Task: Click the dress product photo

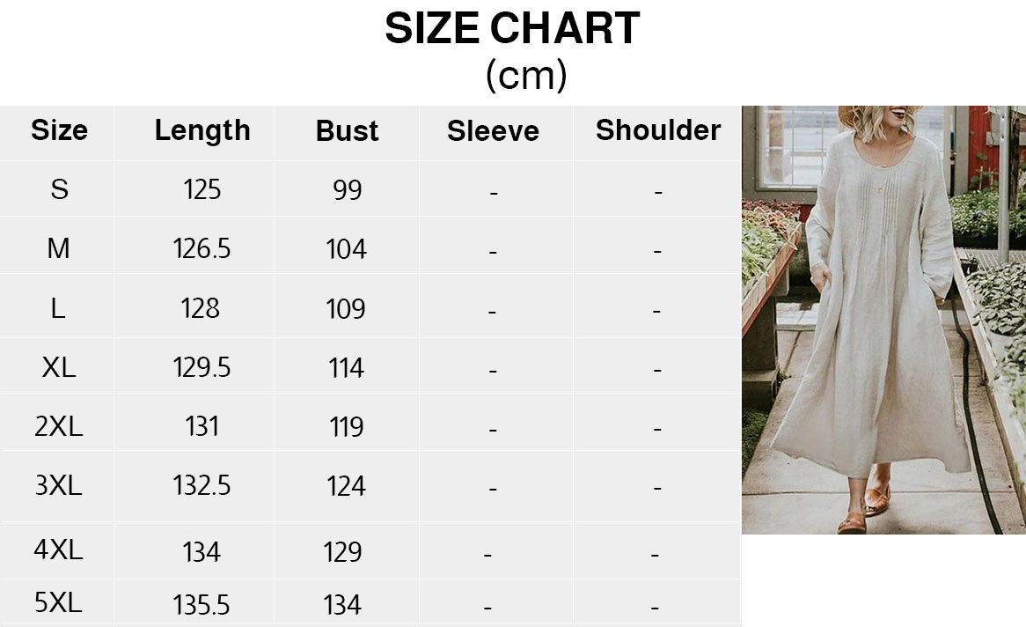Action: click(x=883, y=319)
